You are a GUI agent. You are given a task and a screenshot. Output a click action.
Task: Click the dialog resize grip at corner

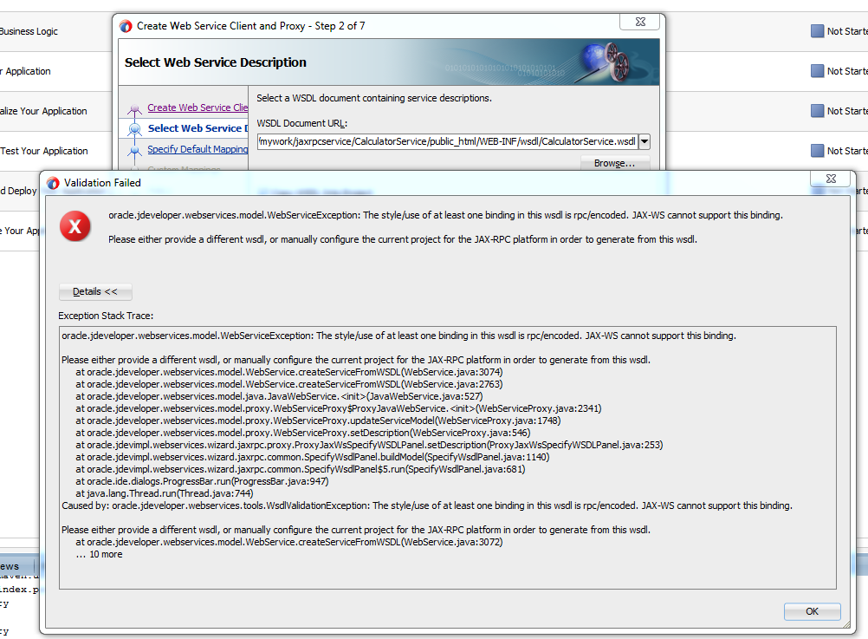(846, 624)
